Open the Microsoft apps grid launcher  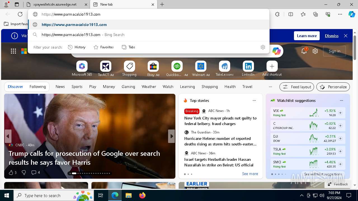(x=13, y=51)
